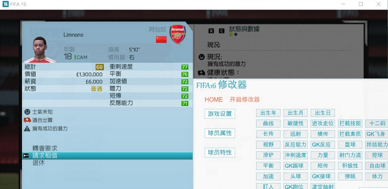Viewport: 388px width, 189px height.
Task: Open the 游戏设置 section
Action: tap(220, 114)
